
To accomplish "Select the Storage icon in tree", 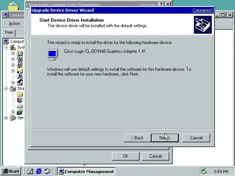I will pyautogui.click(x=13, y=88).
